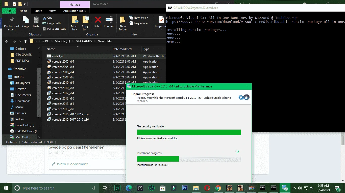The height and width of the screenshot is (193, 345).
Task: Click Paste shortcut in the ribbon
Action: (54, 29)
